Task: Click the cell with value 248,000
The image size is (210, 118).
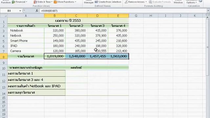Action: 76,46
